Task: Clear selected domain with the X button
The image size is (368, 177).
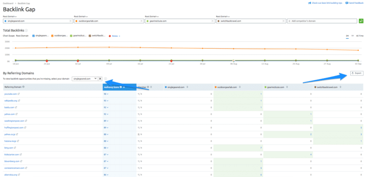Action: (x=100, y=79)
